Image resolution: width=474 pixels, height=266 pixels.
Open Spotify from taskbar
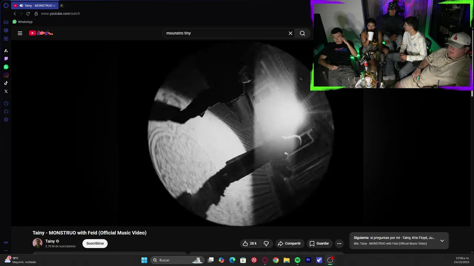(x=297, y=260)
